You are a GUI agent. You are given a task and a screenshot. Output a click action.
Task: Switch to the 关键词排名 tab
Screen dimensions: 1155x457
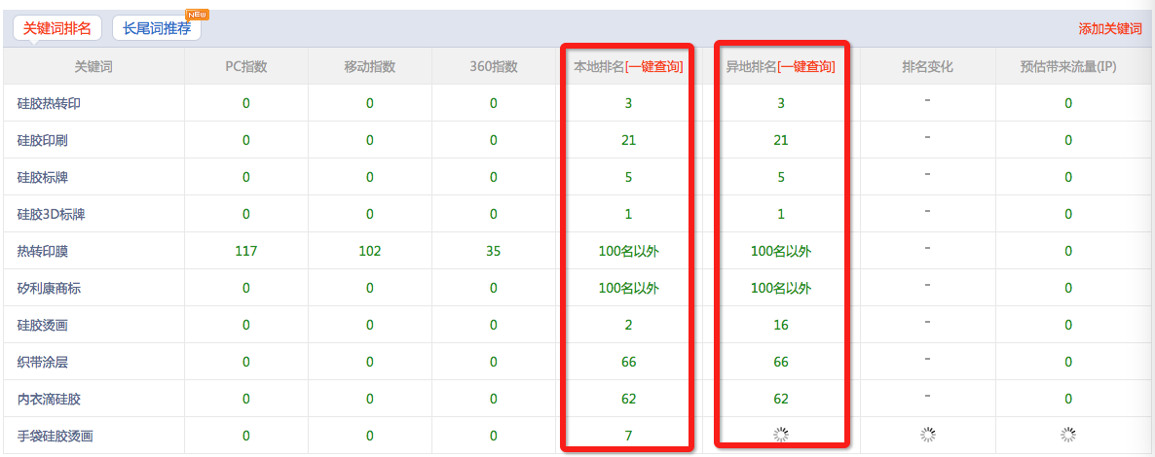[x=56, y=28]
